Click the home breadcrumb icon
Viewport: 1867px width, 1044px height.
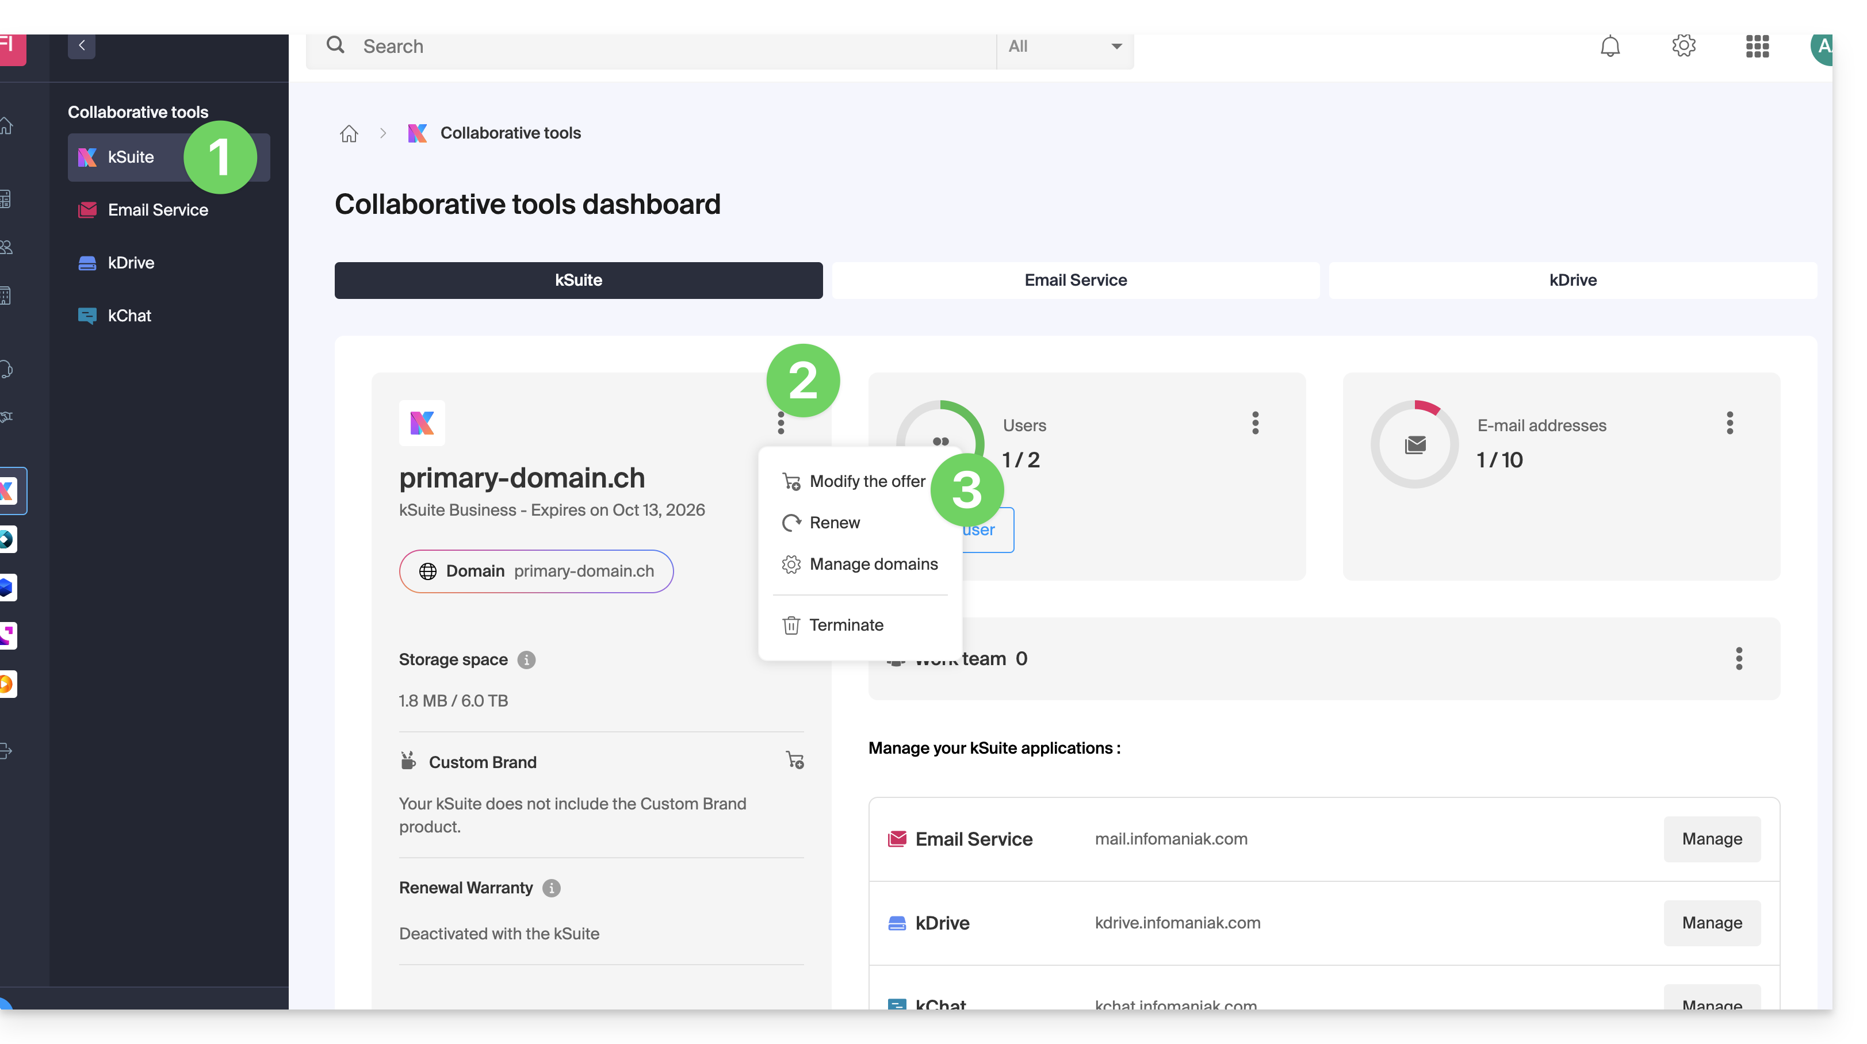tap(349, 133)
